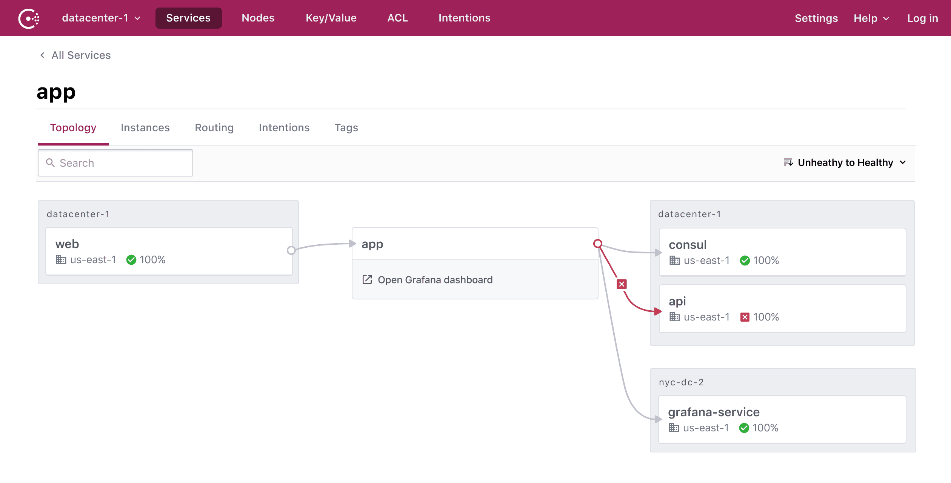Switch to the Routing tab

pos(214,128)
